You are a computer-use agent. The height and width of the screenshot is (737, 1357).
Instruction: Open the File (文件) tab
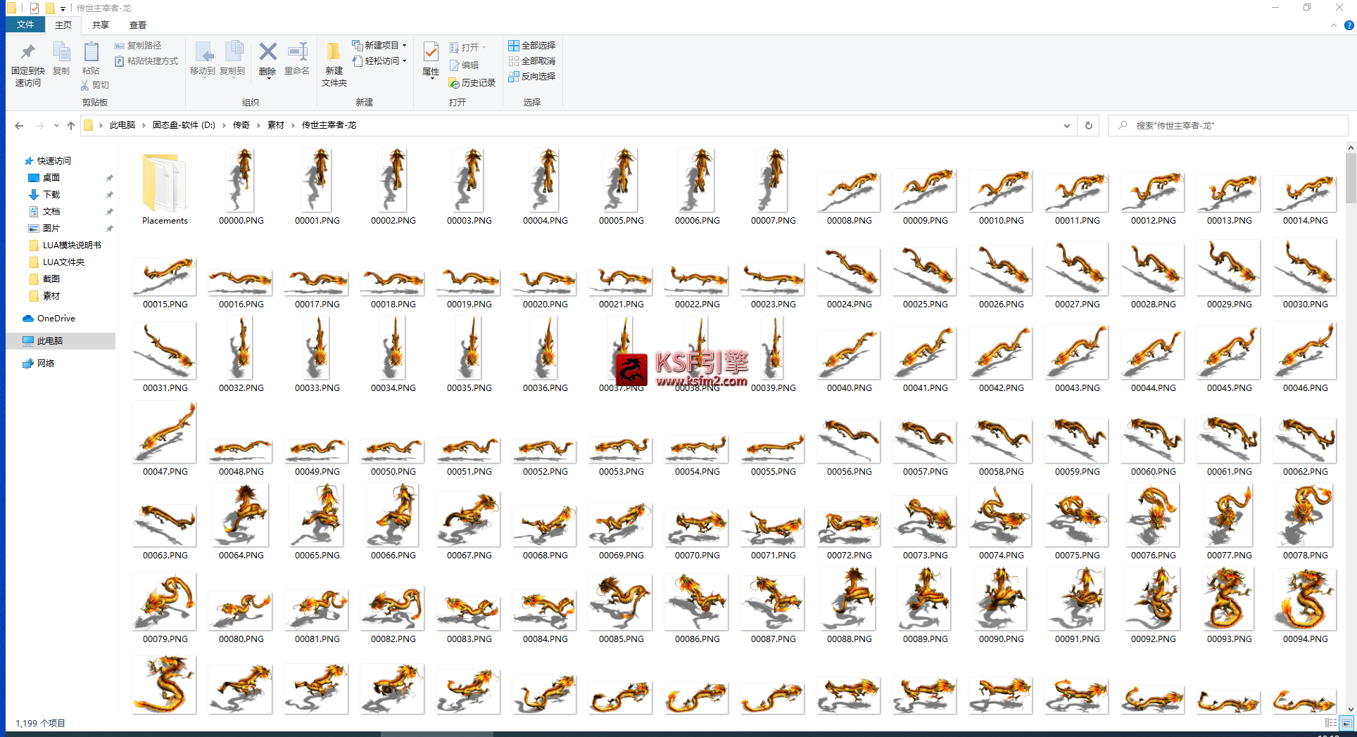point(25,25)
